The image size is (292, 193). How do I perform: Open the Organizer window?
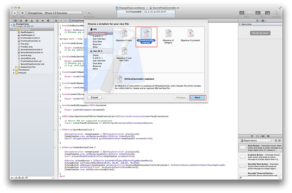click(x=276, y=13)
